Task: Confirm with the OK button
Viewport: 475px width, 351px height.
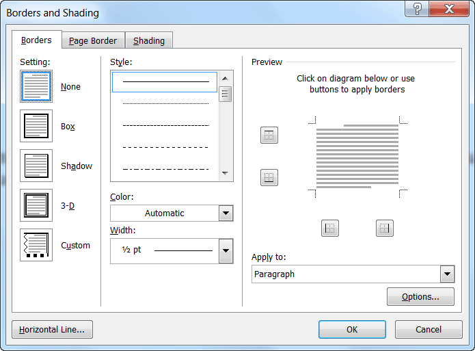Action: coord(352,330)
